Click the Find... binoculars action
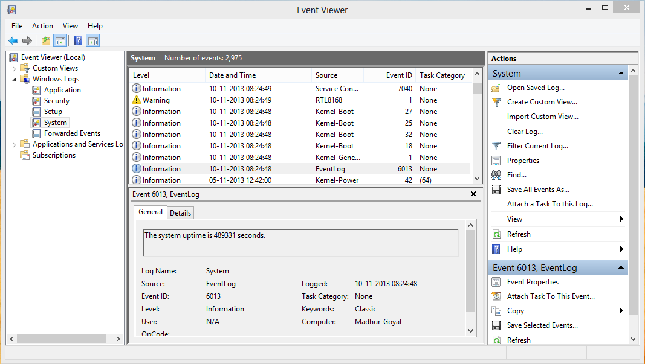Image resolution: width=645 pixels, height=364 pixels. point(496,175)
